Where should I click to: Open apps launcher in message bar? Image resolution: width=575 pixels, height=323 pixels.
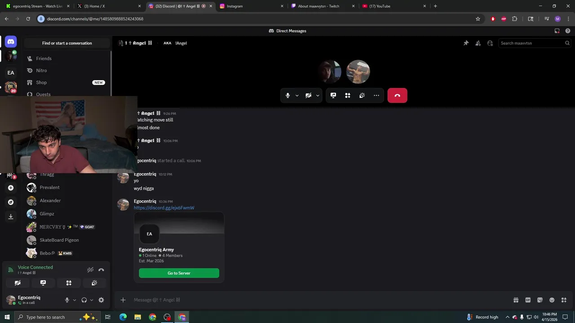564,300
